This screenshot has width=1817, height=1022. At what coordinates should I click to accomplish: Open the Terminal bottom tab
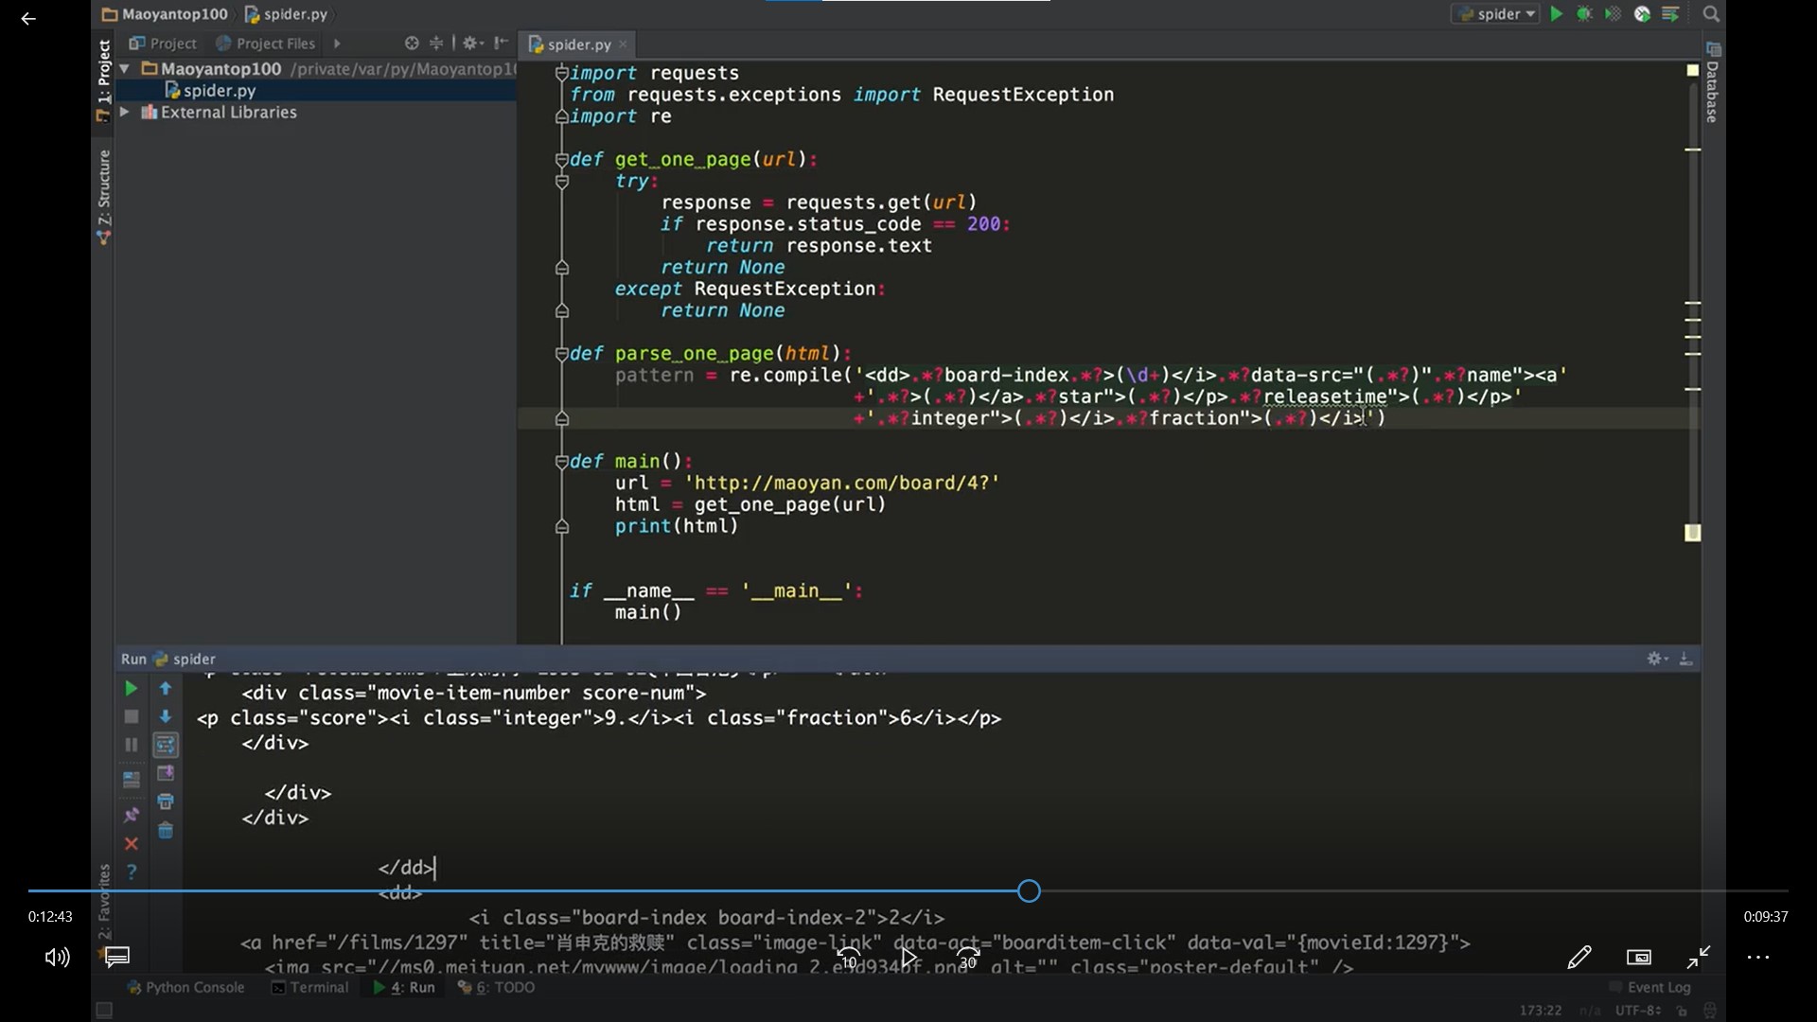tap(310, 988)
